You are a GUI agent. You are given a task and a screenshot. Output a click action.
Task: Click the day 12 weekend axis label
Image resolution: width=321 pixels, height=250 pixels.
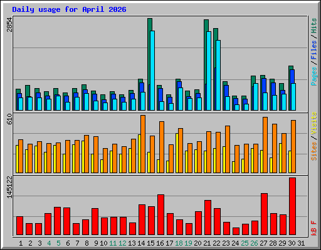point(122,243)
